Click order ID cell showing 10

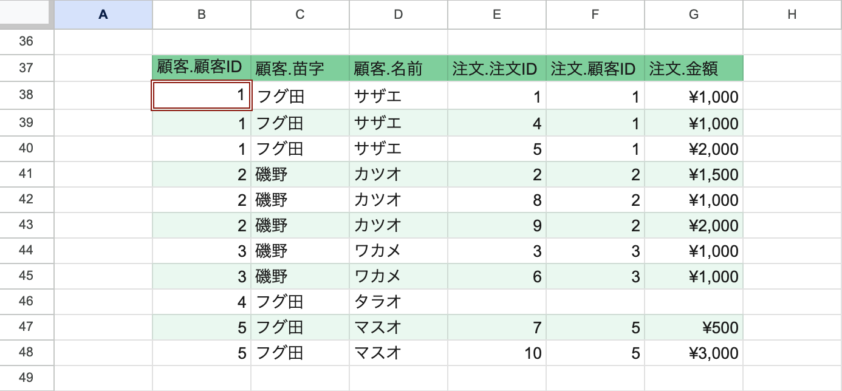497,353
